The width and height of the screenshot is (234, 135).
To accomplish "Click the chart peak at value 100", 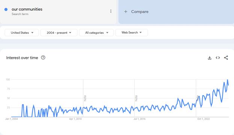I will [228, 80].
